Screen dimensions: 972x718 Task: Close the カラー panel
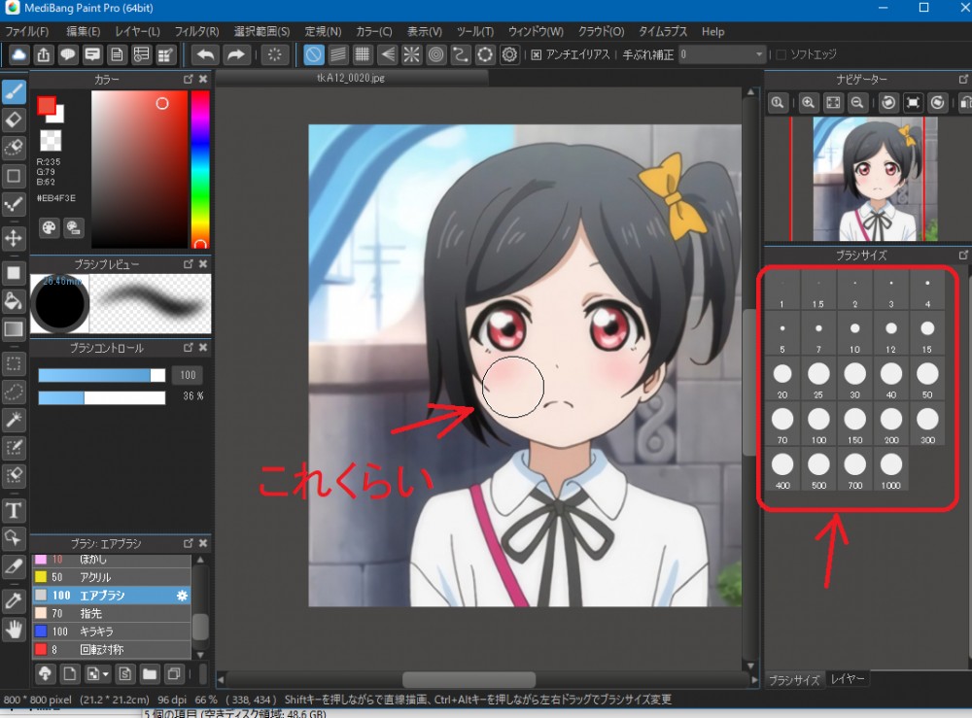point(203,80)
